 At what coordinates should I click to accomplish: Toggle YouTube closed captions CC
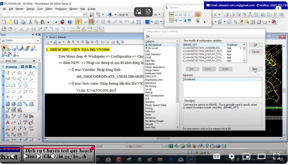point(217,156)
